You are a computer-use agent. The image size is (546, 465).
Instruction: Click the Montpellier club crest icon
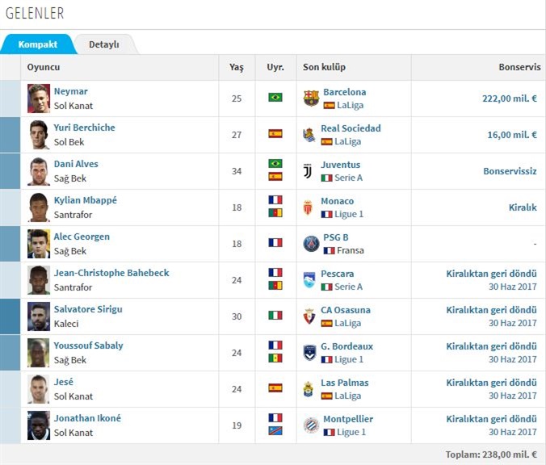pos(311,425)
